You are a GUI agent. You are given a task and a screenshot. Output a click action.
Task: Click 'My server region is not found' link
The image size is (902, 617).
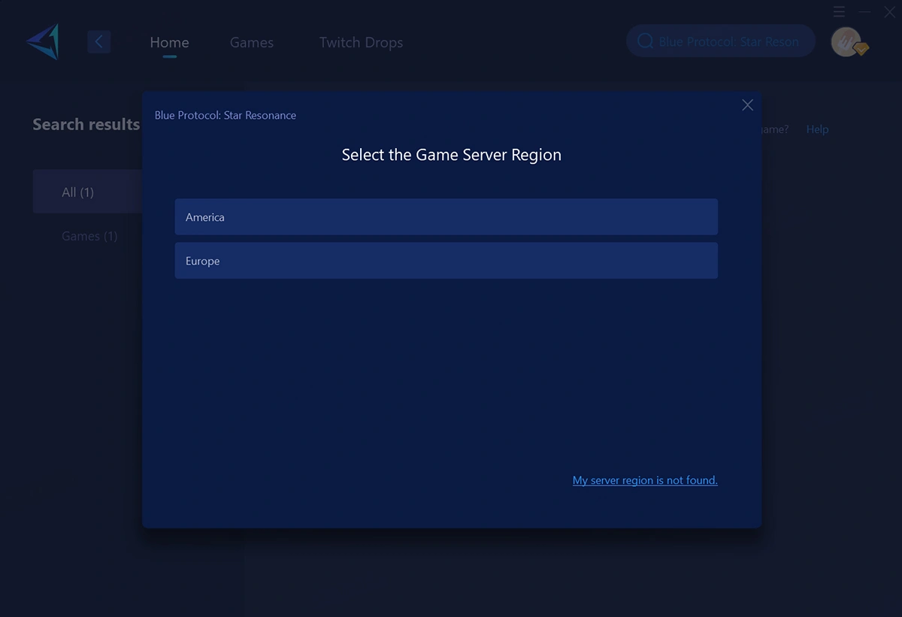[x=645, y=480]
